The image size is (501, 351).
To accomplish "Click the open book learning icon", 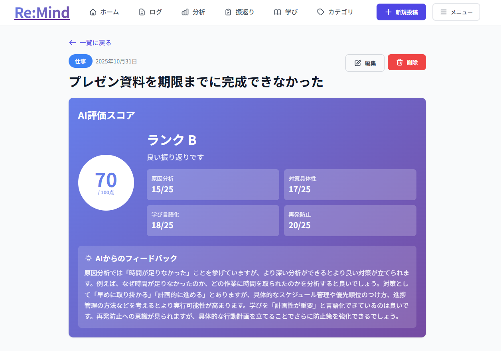I will click(x=278, y=12).
